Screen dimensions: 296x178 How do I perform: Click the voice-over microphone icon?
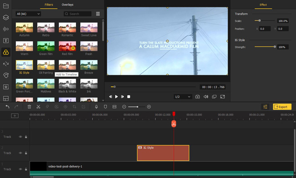(96, 107)
